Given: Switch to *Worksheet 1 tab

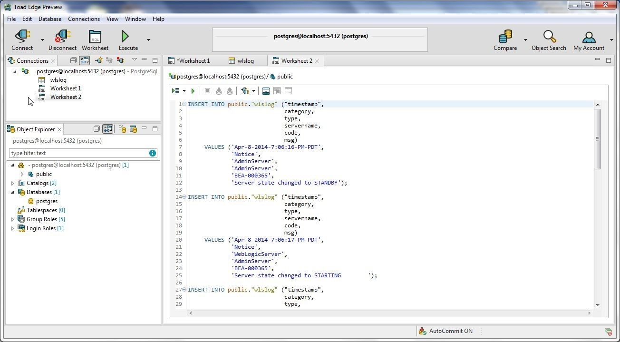Looking at the screenshot, I should click(x=189, y=60).
